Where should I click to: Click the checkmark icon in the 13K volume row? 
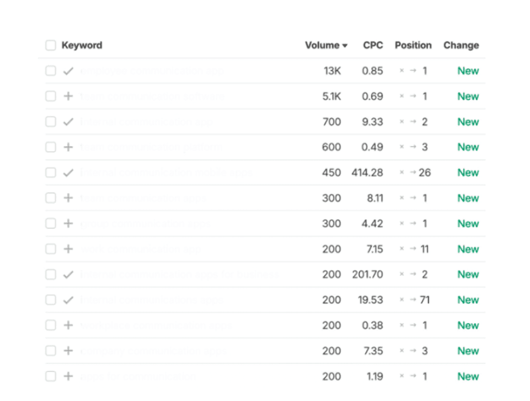coord(68,71)
